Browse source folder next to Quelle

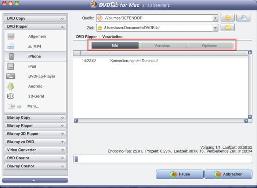click(228, 18)
